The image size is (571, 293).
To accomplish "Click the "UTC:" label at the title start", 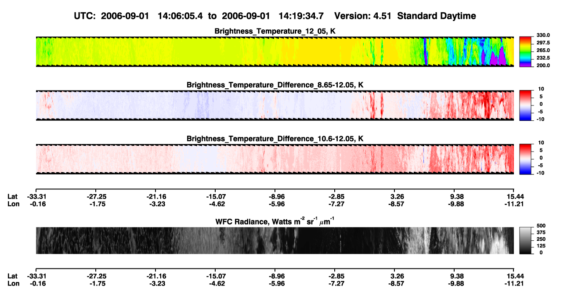I will point(85,16).
